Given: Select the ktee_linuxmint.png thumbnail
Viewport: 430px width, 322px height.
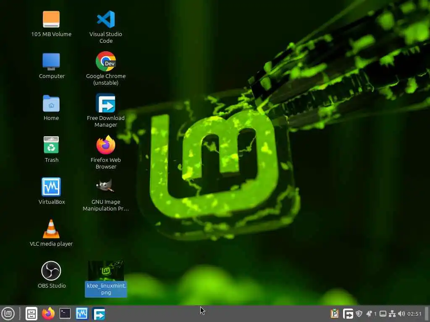Looking at the screenshot, I should coord(106,270).
